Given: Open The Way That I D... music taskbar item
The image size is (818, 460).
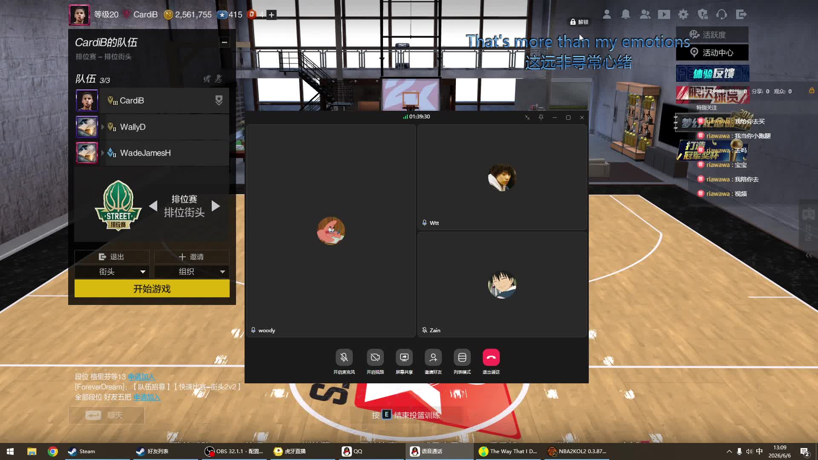Looking at the screenshot, I should (508, 451).
